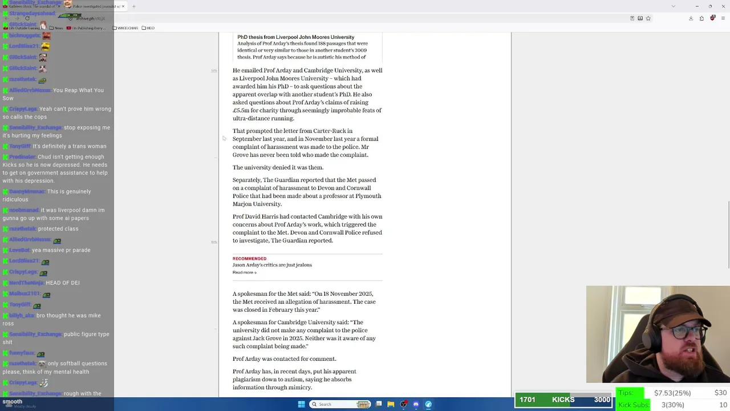Close the 'Kathleen Stock' tab
Image resolution: width=730 pixels, height=411 pixels.
[x=59, y=6]
